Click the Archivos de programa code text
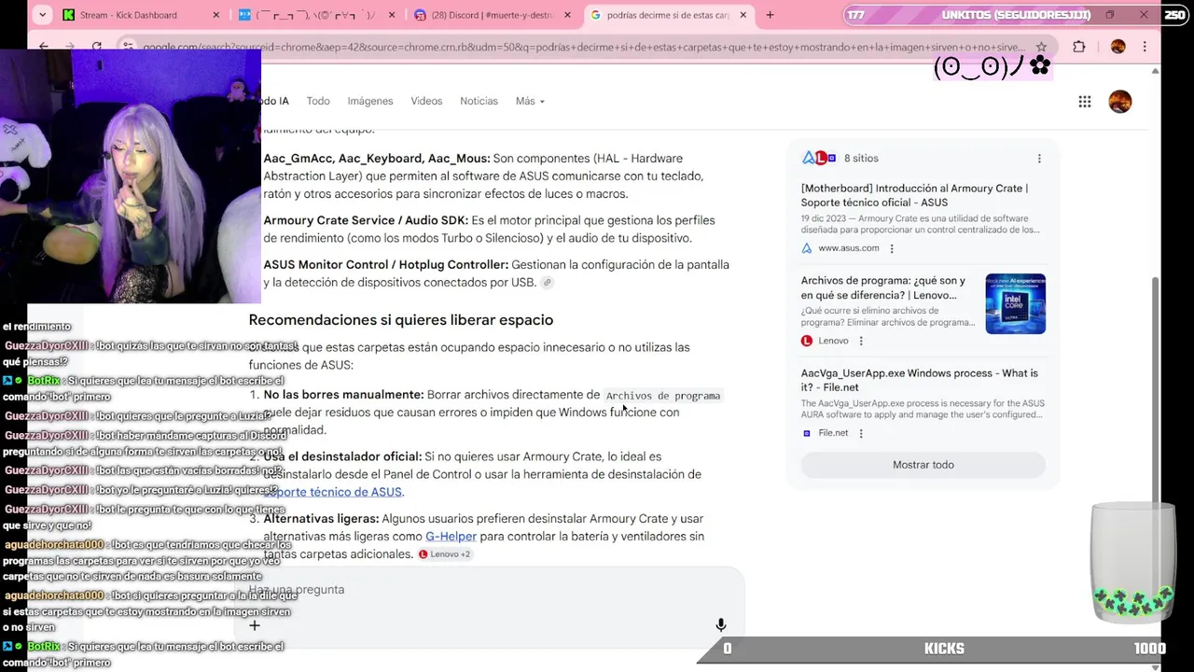Screen dimensions: 1194x672 (663, 396)
